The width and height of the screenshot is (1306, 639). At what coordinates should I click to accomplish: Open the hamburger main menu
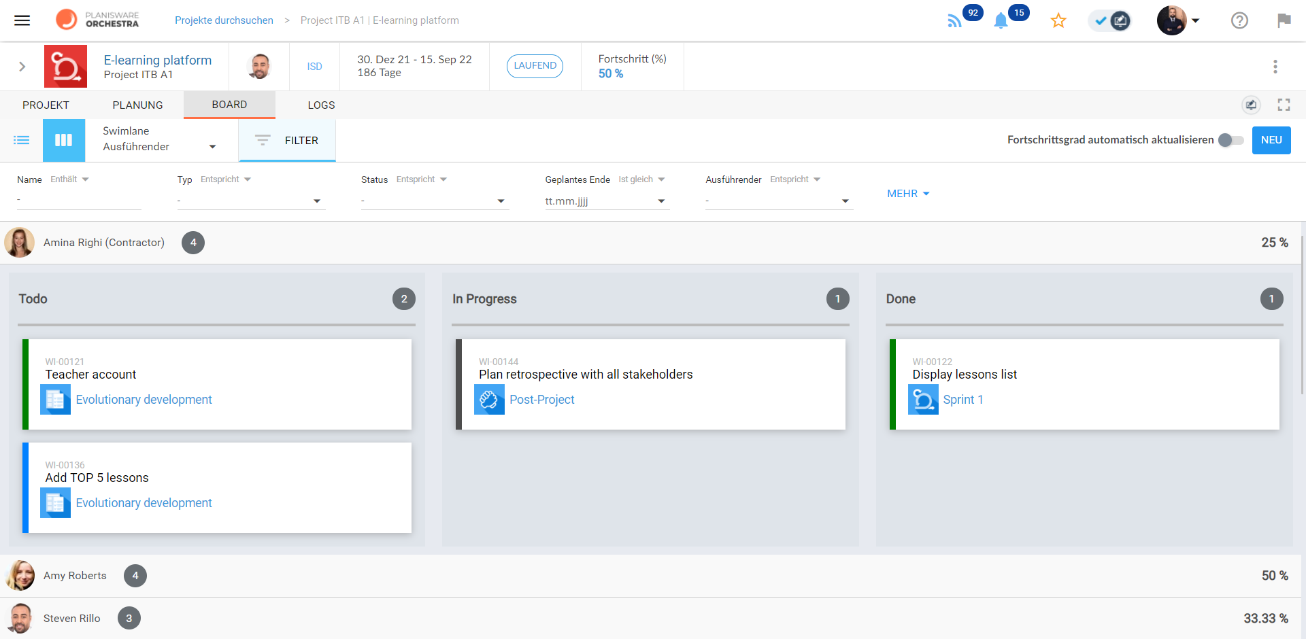pyautogui.click(x=22, y=20)
